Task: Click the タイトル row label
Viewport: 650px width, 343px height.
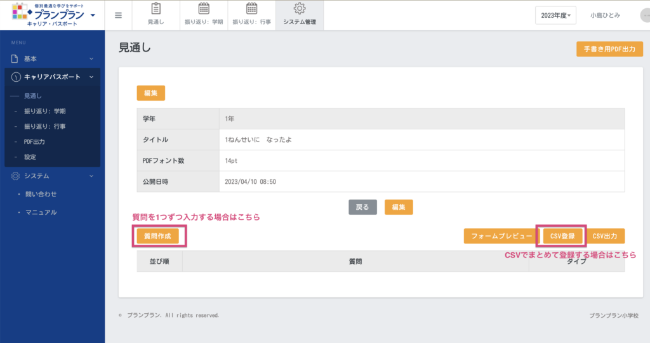Action: (156, 139)
